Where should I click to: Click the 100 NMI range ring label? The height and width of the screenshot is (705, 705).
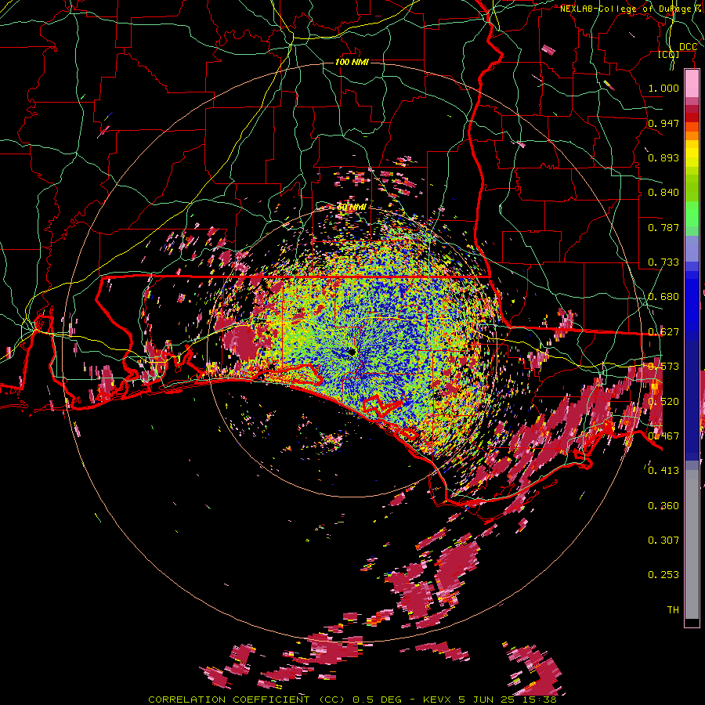[x=352, y=62]
